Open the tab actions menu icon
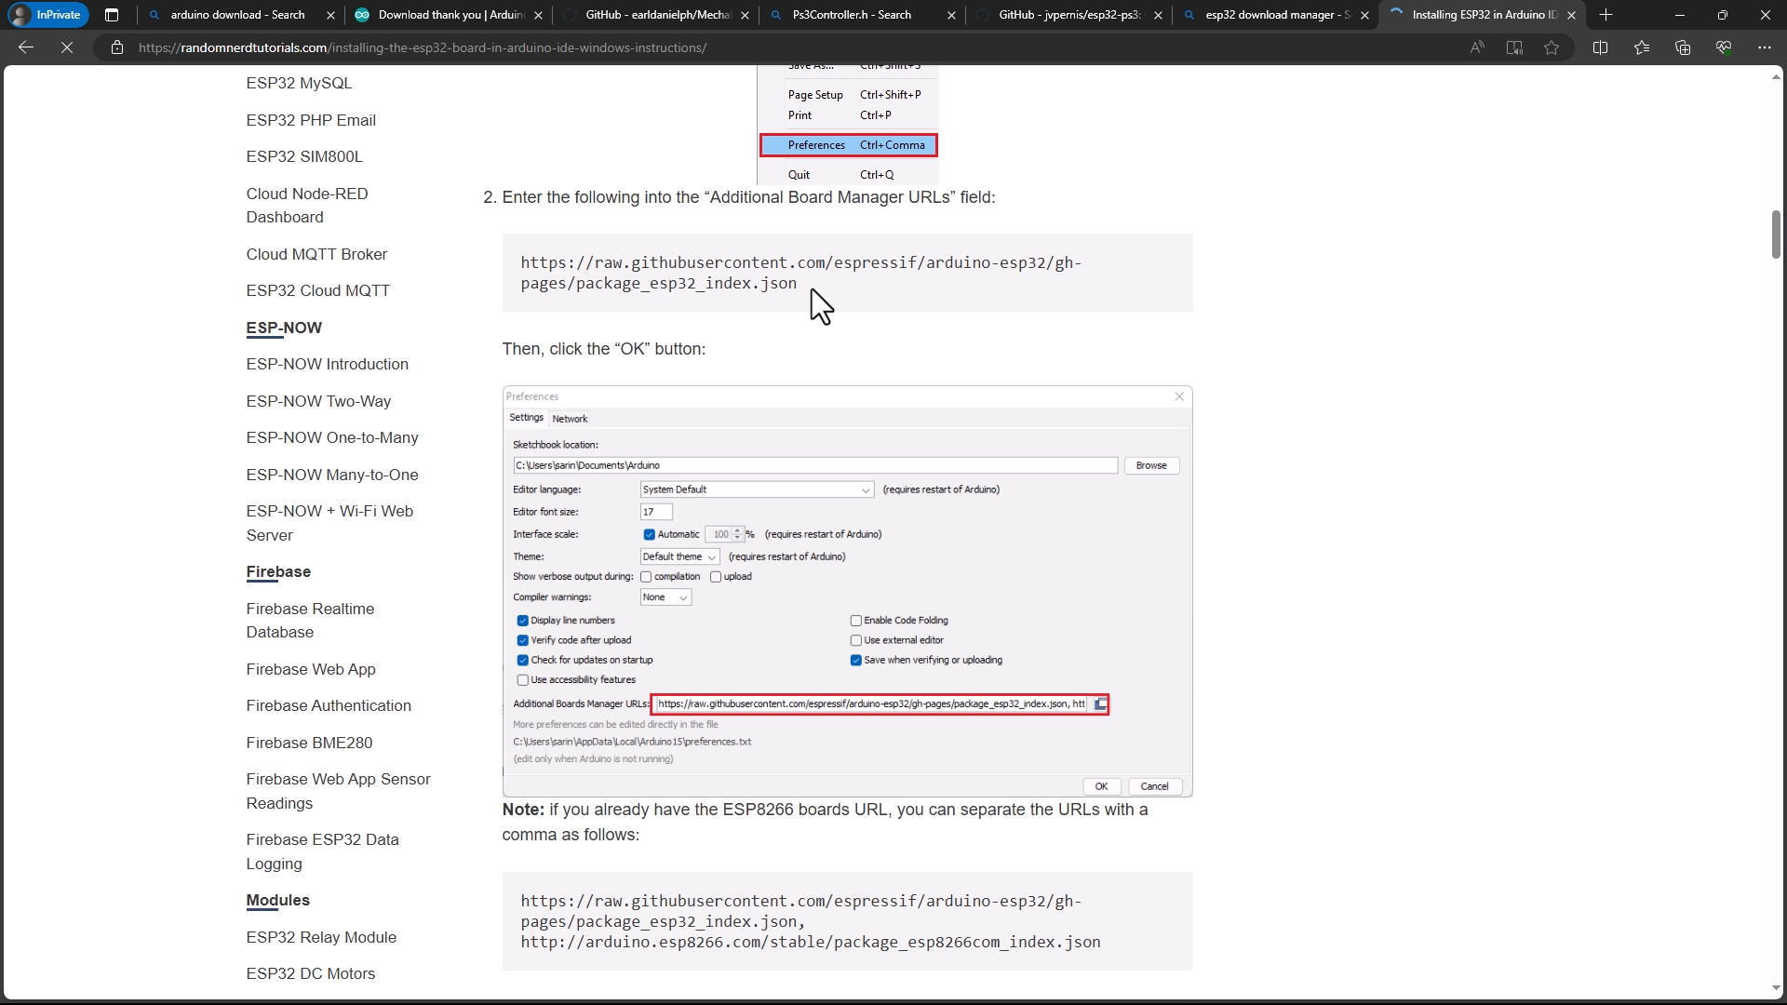The height and width of the screenshot is (1005, 1787). (112, 15)
